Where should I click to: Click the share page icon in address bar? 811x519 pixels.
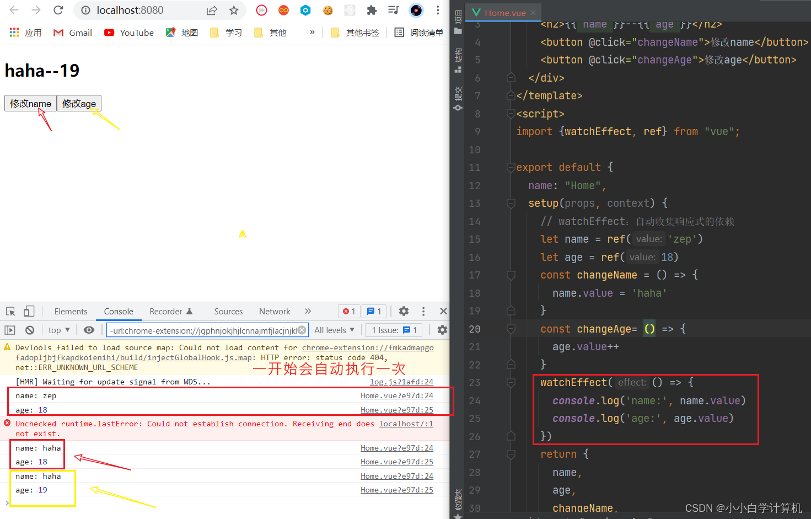[212, 10]
